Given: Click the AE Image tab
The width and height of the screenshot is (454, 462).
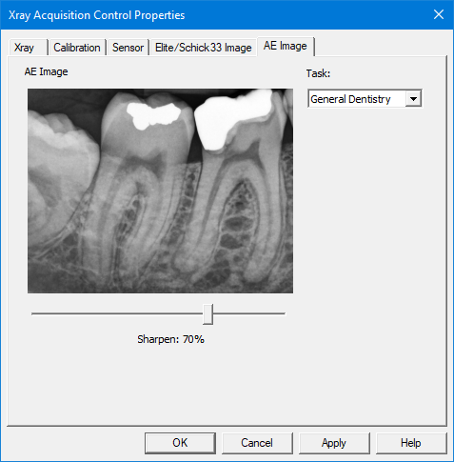Looking at the screenshot, I should click(286, 46).
